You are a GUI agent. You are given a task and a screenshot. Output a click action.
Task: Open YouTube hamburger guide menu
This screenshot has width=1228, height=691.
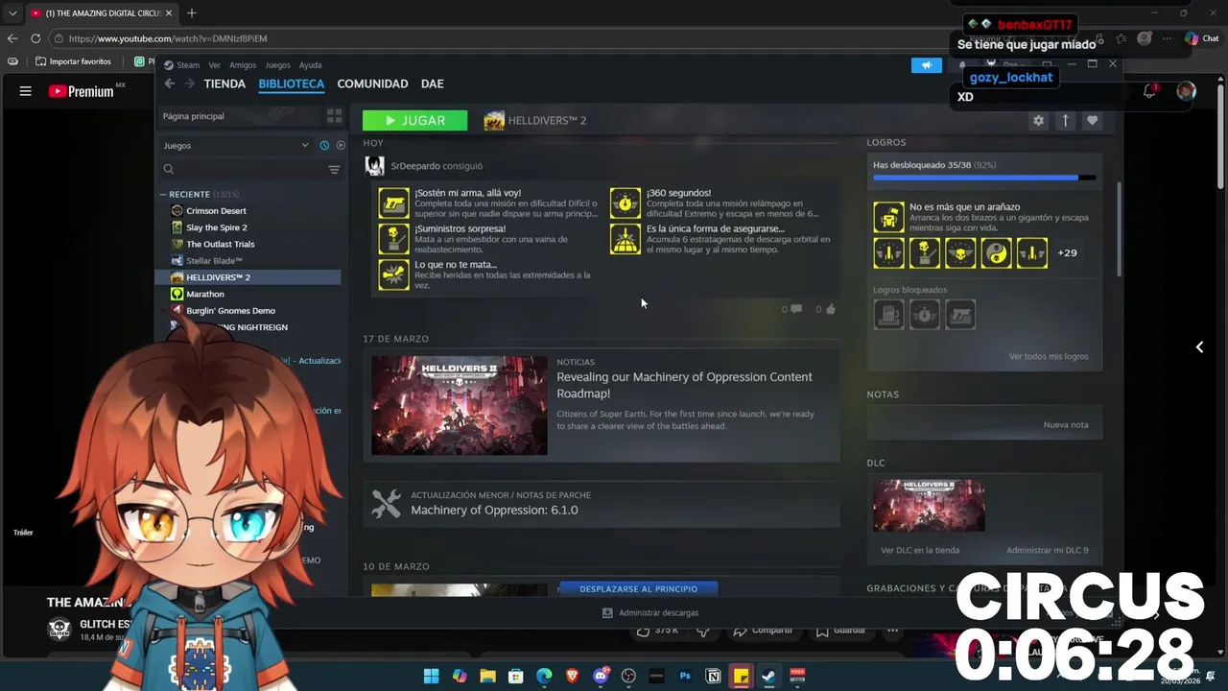(x=26, y=91)
